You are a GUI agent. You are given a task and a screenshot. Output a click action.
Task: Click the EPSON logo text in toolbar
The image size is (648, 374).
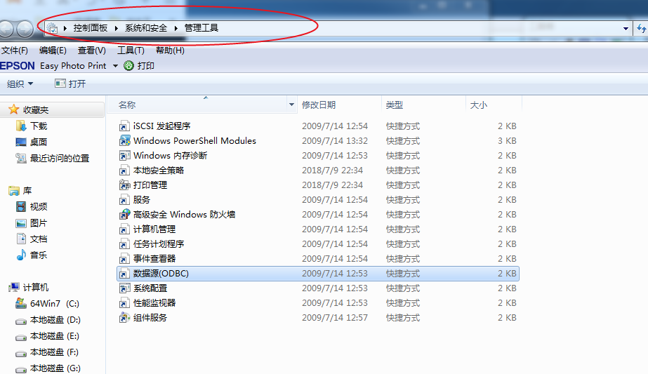pyautogui.click(x=18, y=66)
